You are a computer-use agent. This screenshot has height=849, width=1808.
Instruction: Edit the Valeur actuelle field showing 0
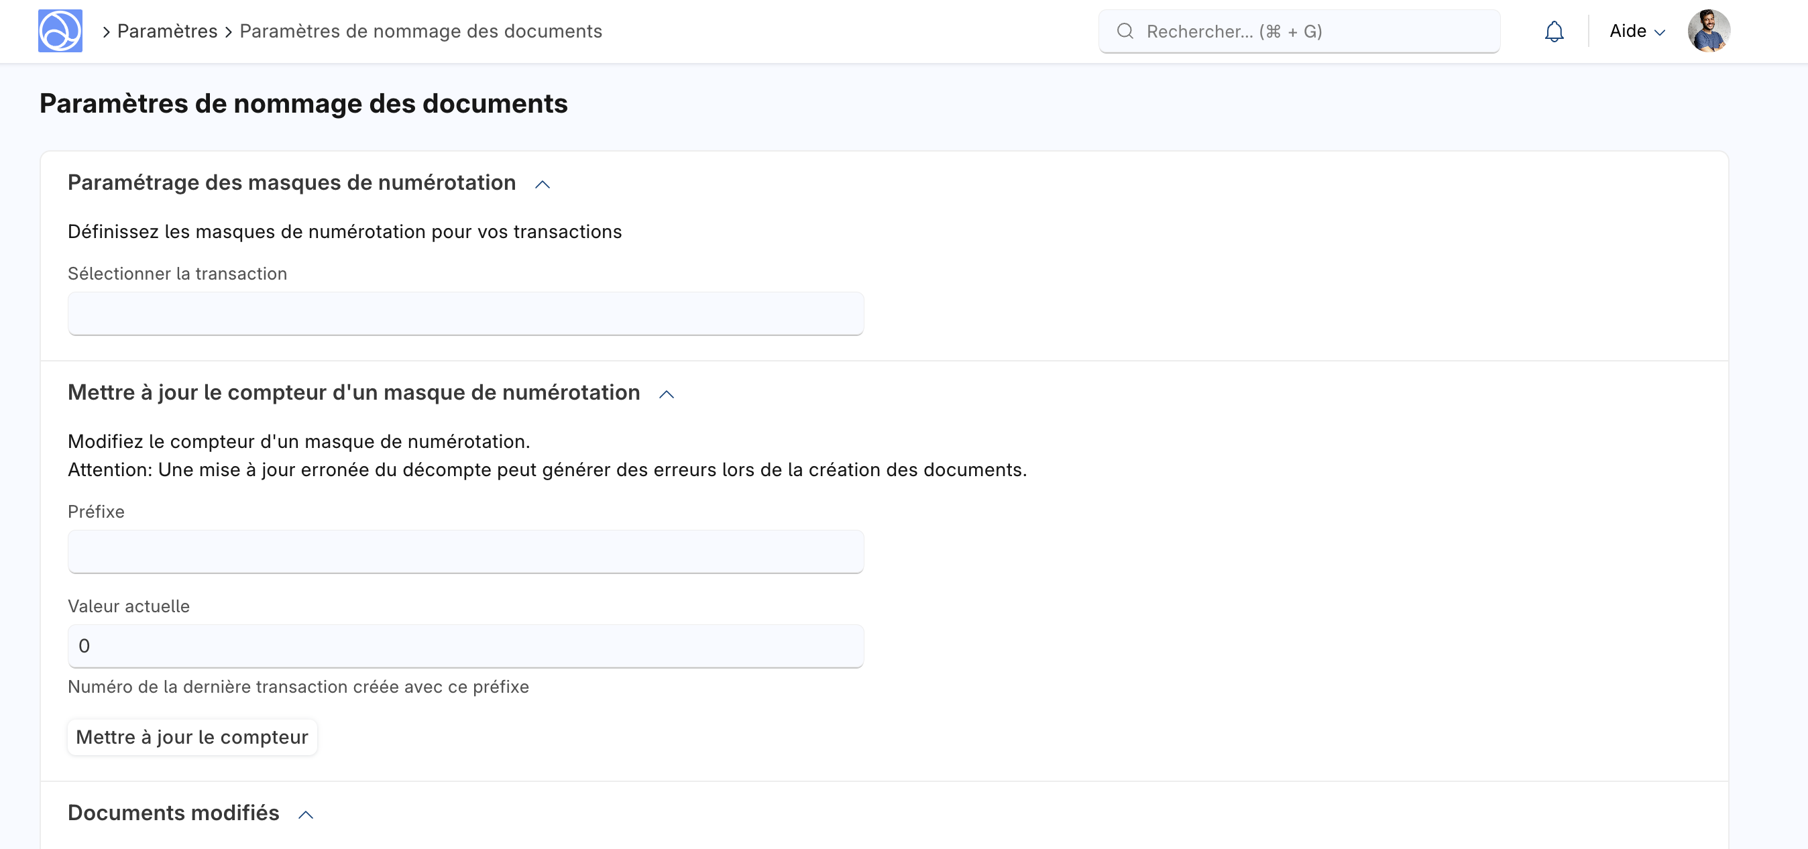[465, 646]
